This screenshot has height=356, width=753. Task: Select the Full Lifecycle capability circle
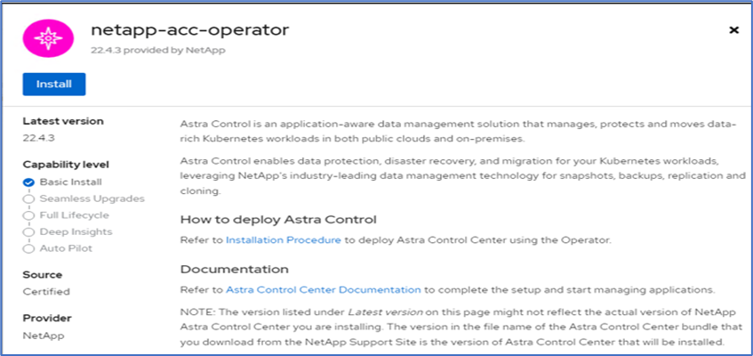[x=28, y=215]
